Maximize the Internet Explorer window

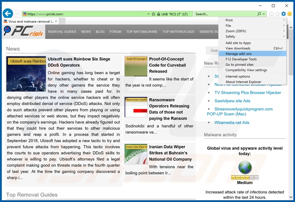tap(273, 6)
